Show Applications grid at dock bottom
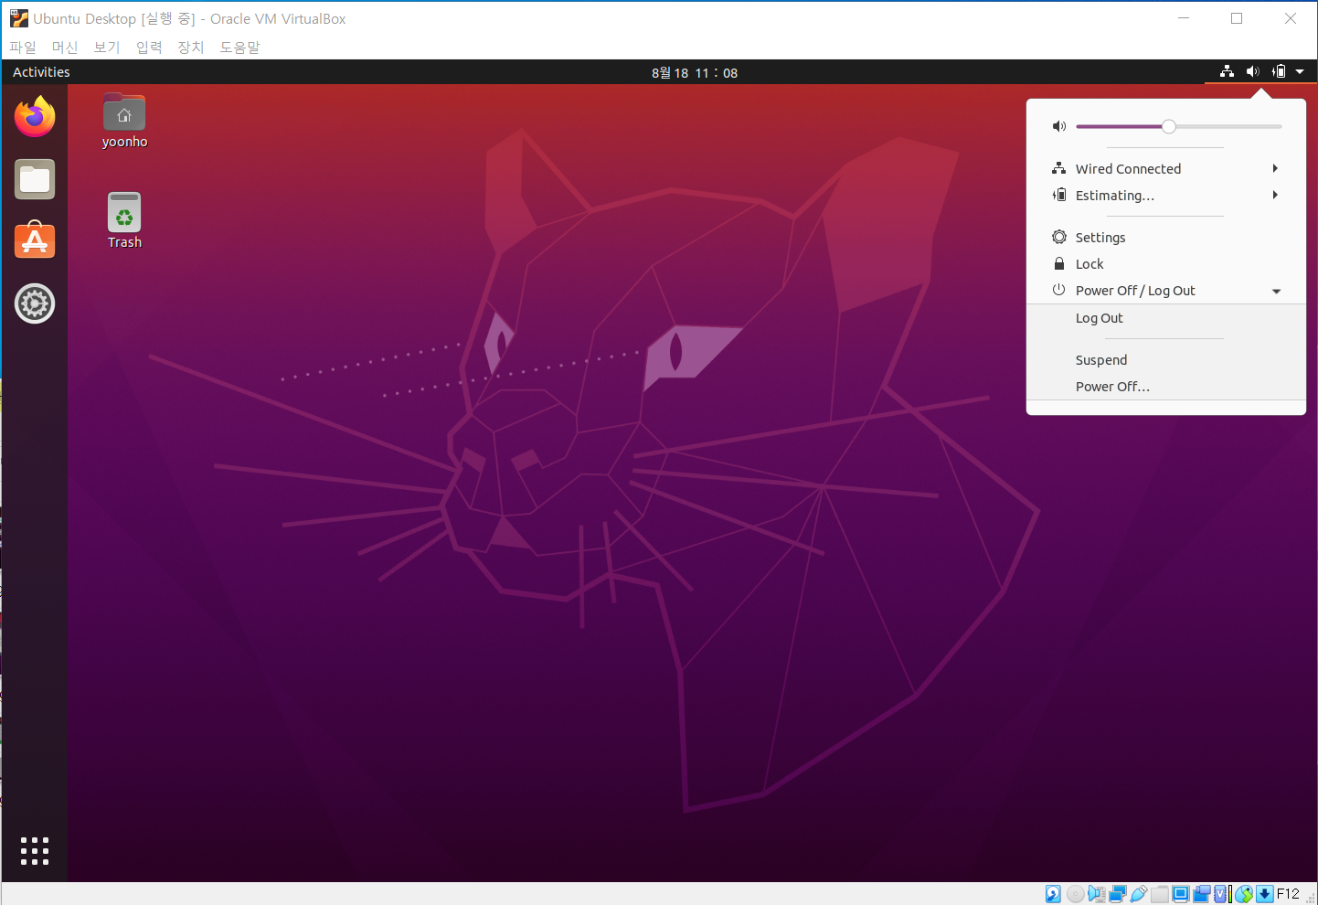Image resolution: width=1318 pixels, height=905 pixels. tap(35, 850)
